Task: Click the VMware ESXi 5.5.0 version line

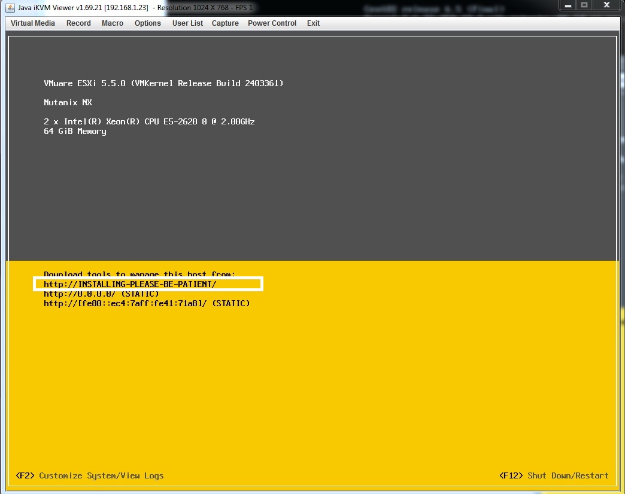Action: (163, 83)
